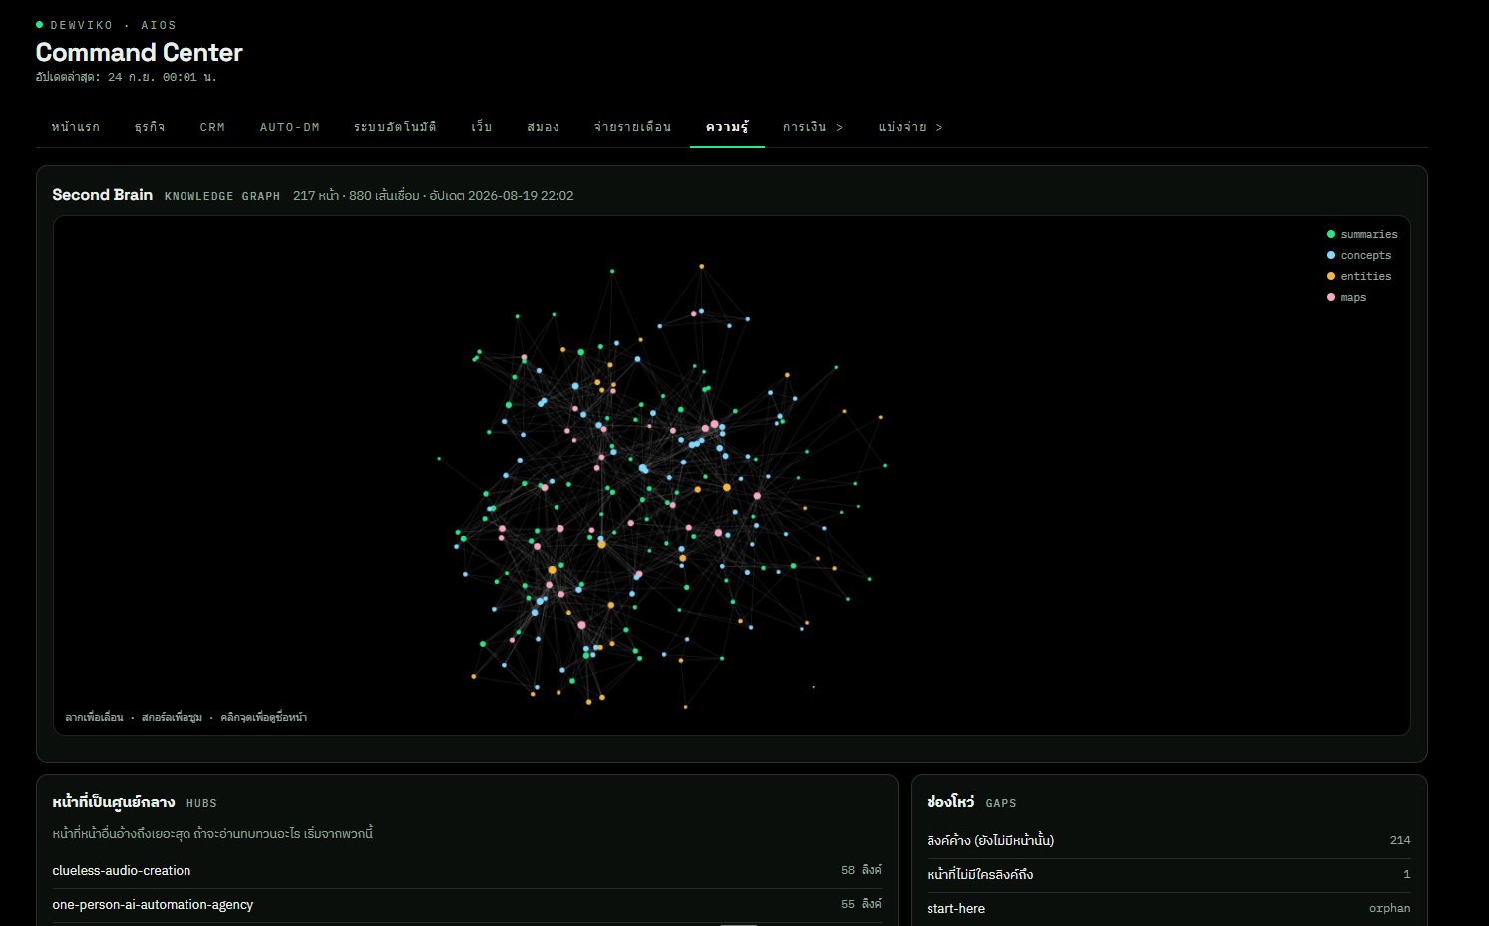
Task: Click the ลิงค์ค้าง gaps row
Action: 1168,840
